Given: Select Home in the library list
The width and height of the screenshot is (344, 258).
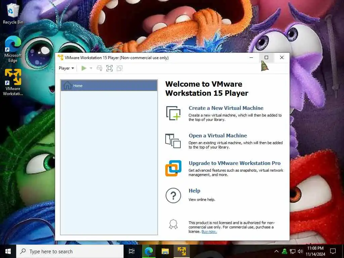Looking at the screenshot, I should tap(109, 86).
